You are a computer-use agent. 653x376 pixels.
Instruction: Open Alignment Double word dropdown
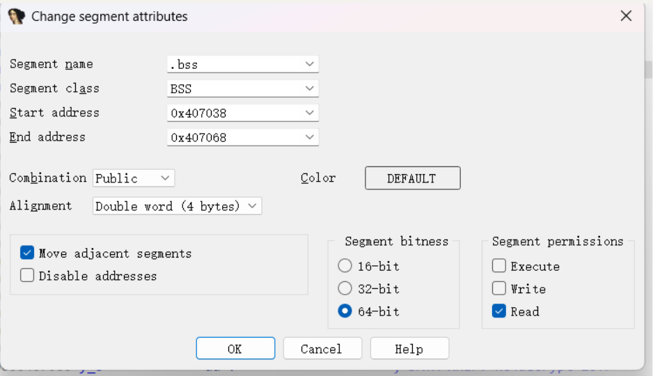pos(177,206)
